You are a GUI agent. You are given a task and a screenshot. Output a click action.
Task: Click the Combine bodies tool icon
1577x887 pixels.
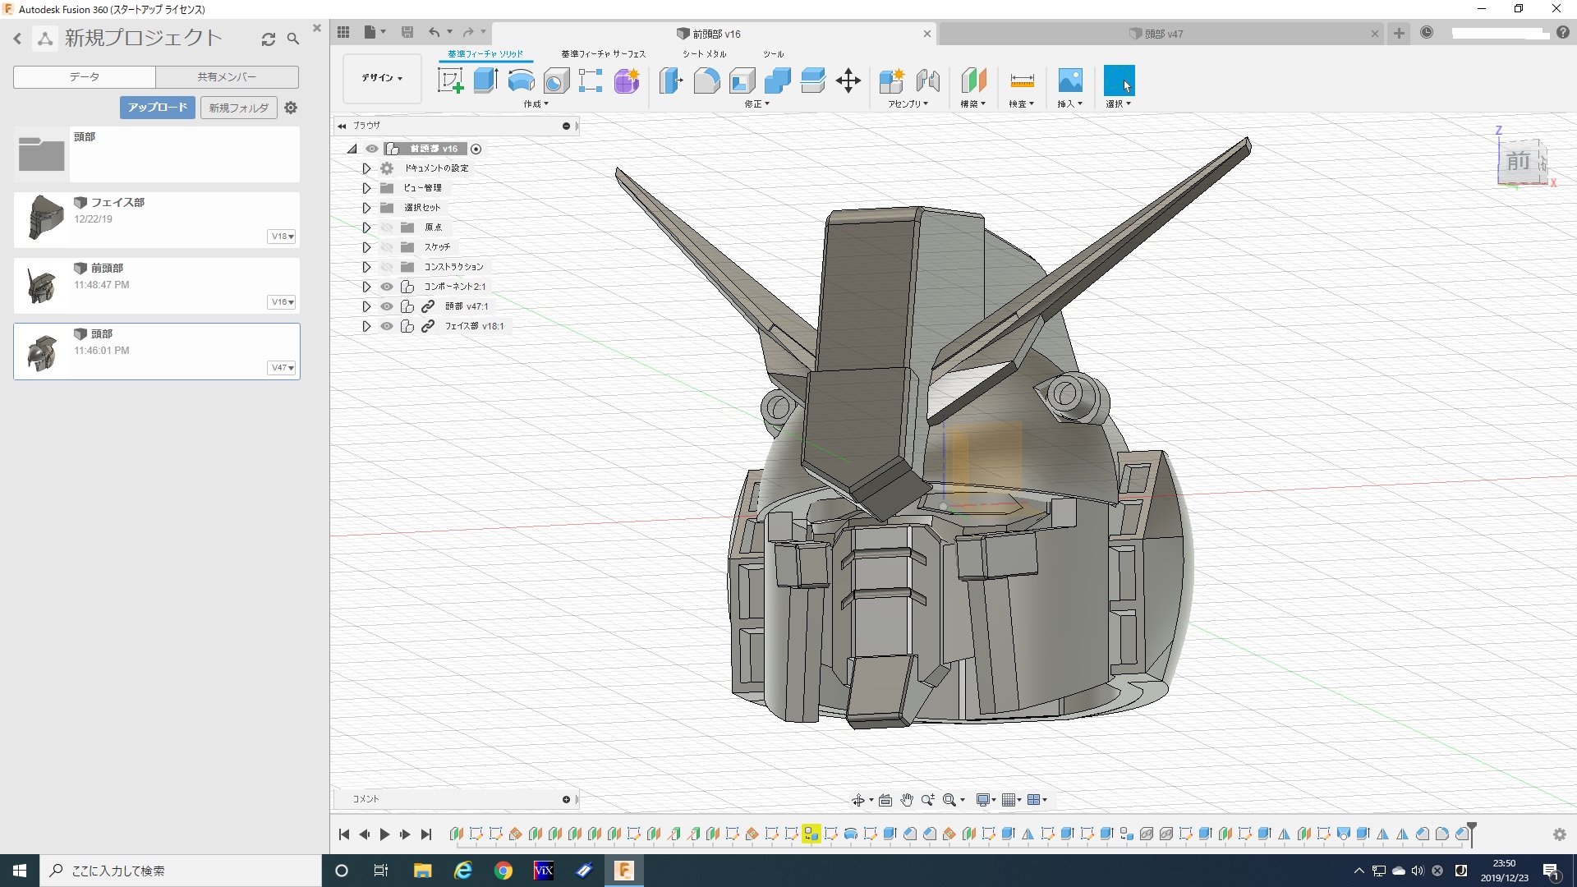pos(777,80)
